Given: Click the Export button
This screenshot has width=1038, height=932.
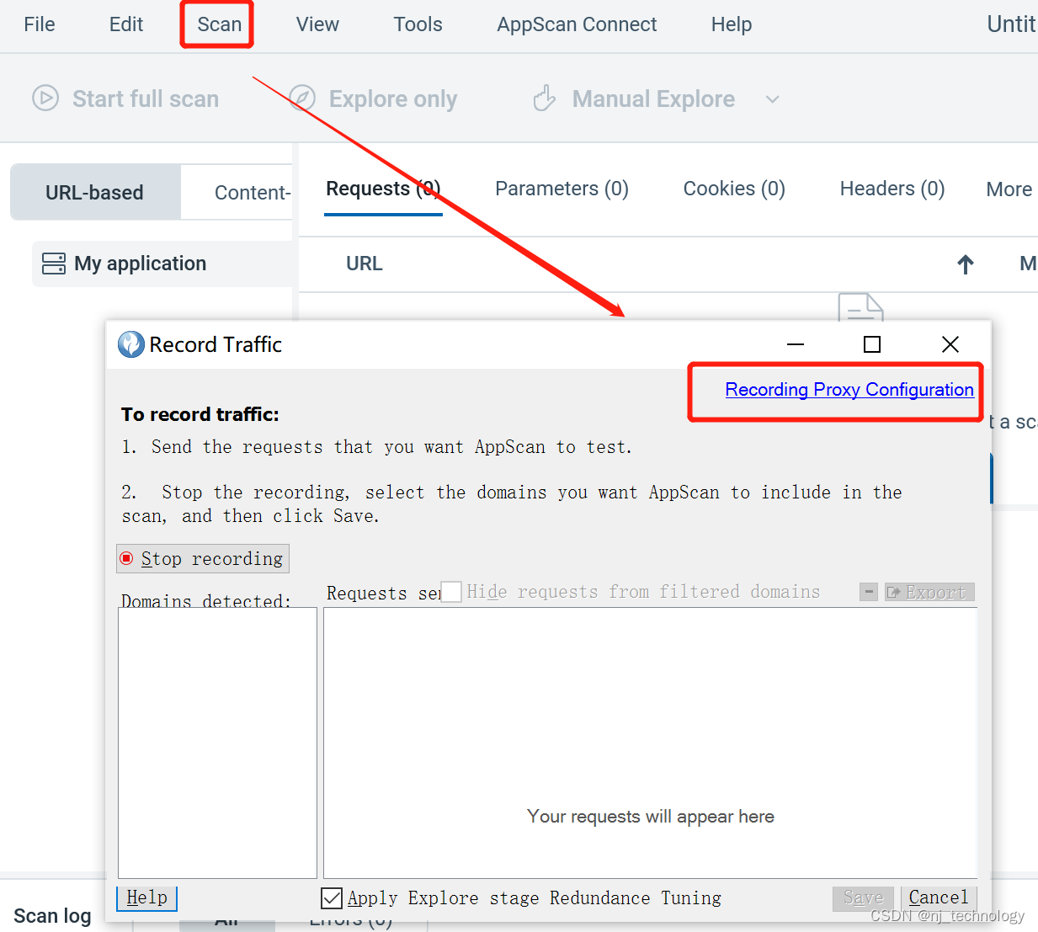Looking at the screenshot, I should coord(929,592).
